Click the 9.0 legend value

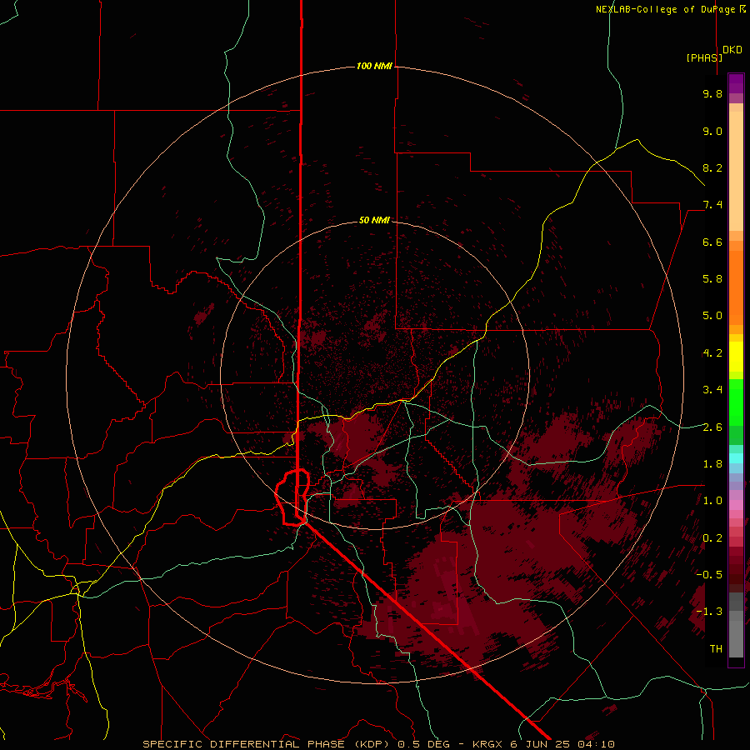(712, 131)
